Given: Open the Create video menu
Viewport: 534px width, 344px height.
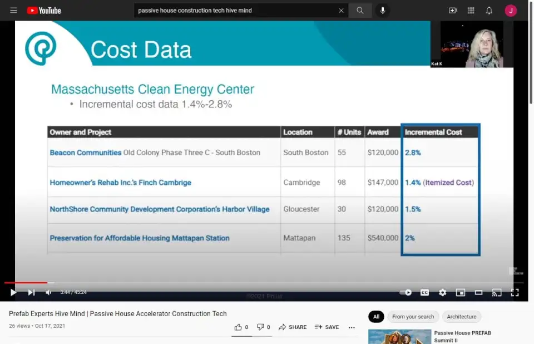Looking at the screenshot, I should [x=453, y=11].
